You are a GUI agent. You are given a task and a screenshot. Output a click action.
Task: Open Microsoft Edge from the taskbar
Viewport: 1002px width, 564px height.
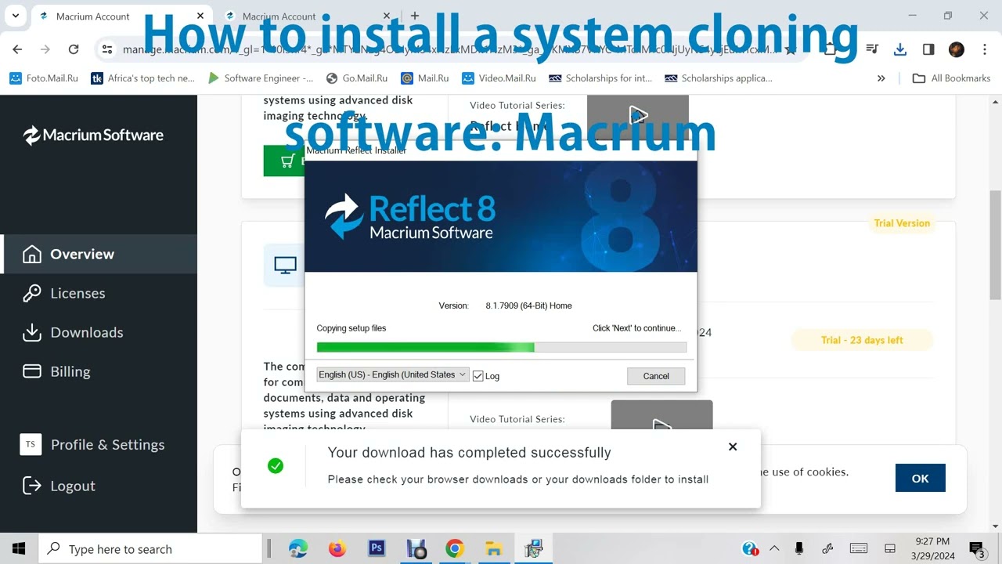(x=298, y=548)
